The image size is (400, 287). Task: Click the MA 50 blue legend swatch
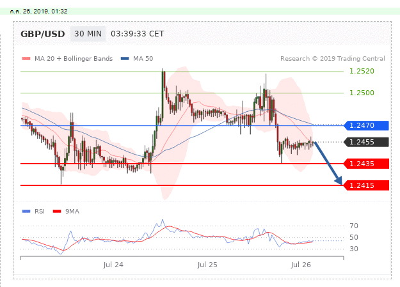(125, 59)
